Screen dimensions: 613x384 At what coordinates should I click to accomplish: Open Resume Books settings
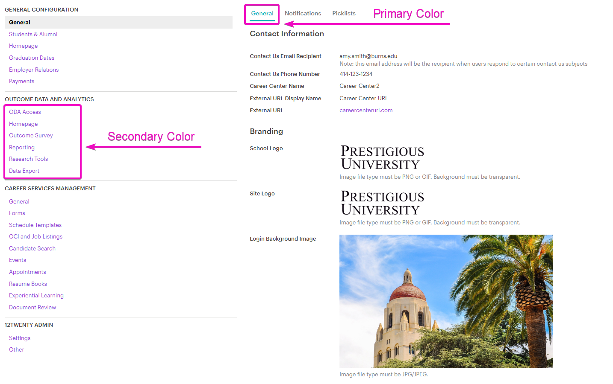pos(28,284)
